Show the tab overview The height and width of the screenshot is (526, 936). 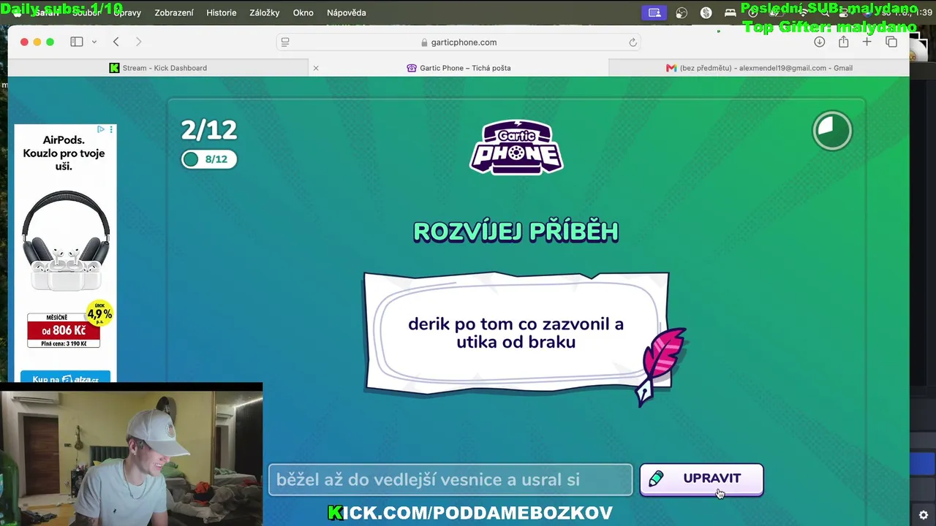click(891, 42)
